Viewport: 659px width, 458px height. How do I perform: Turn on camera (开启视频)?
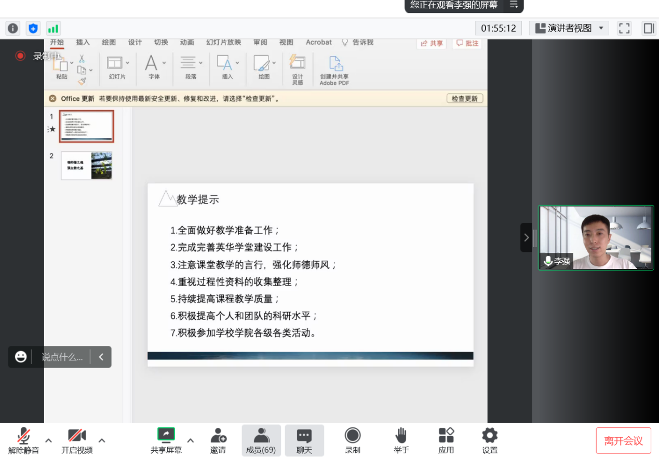click(77, 441)
